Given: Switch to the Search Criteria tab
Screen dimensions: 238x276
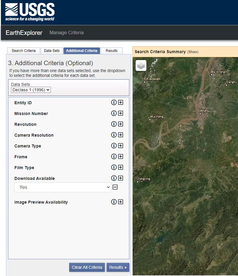Looking at the screenshot, I should click(24, 51).
